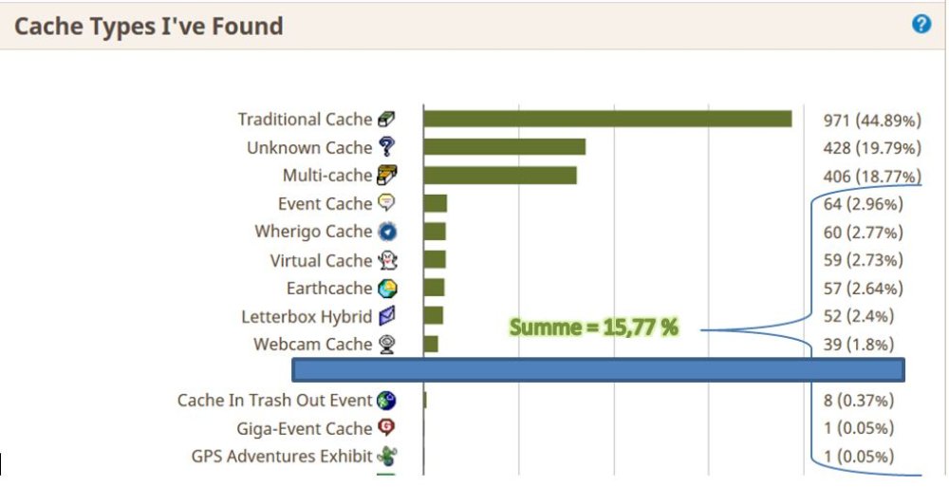Click the blue help question mark icon
The width and height of the screenshot is (949, 487).
click(921, 25)
